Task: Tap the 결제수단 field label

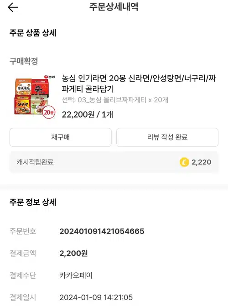Action: click(x=23, y=275)
